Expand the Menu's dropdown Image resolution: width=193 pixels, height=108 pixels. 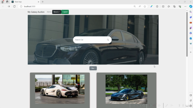tap(57, 12)
